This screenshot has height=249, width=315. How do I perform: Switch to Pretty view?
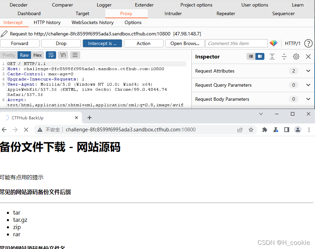(9, 55)
